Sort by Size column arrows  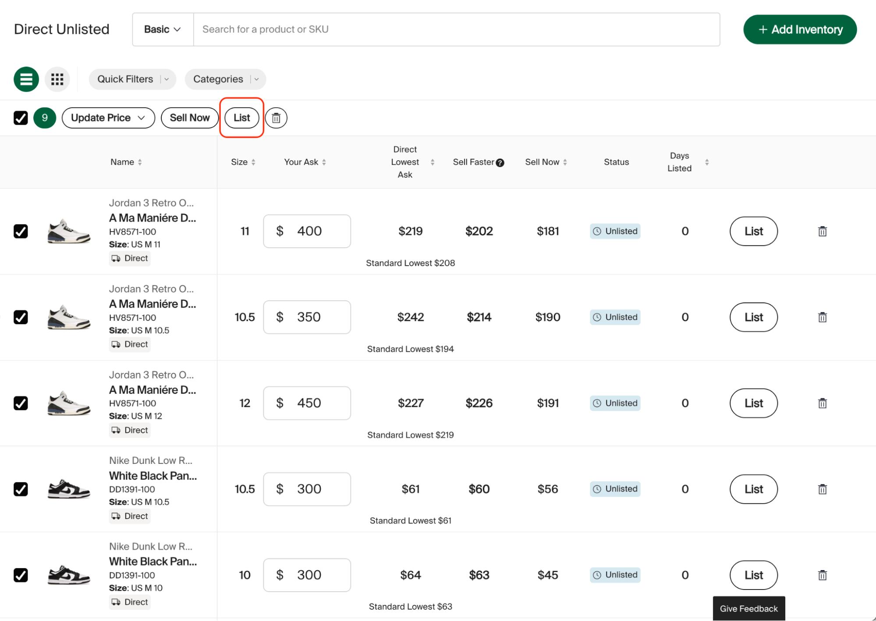pyautogui.click(x=253, y=162)
